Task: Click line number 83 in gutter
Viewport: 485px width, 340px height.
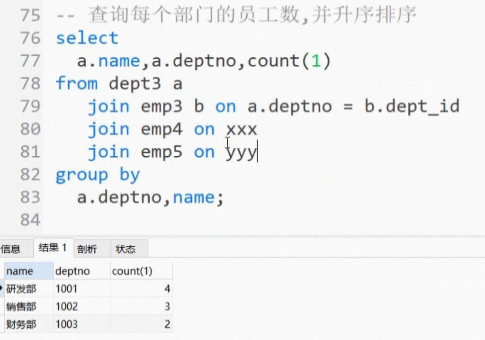Action: 30,197
